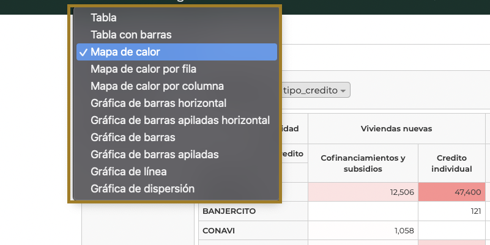The height and width of the screenshot is (245, 490).
Task: Click the CONAVI row label
Action: (x=218, y=231)
